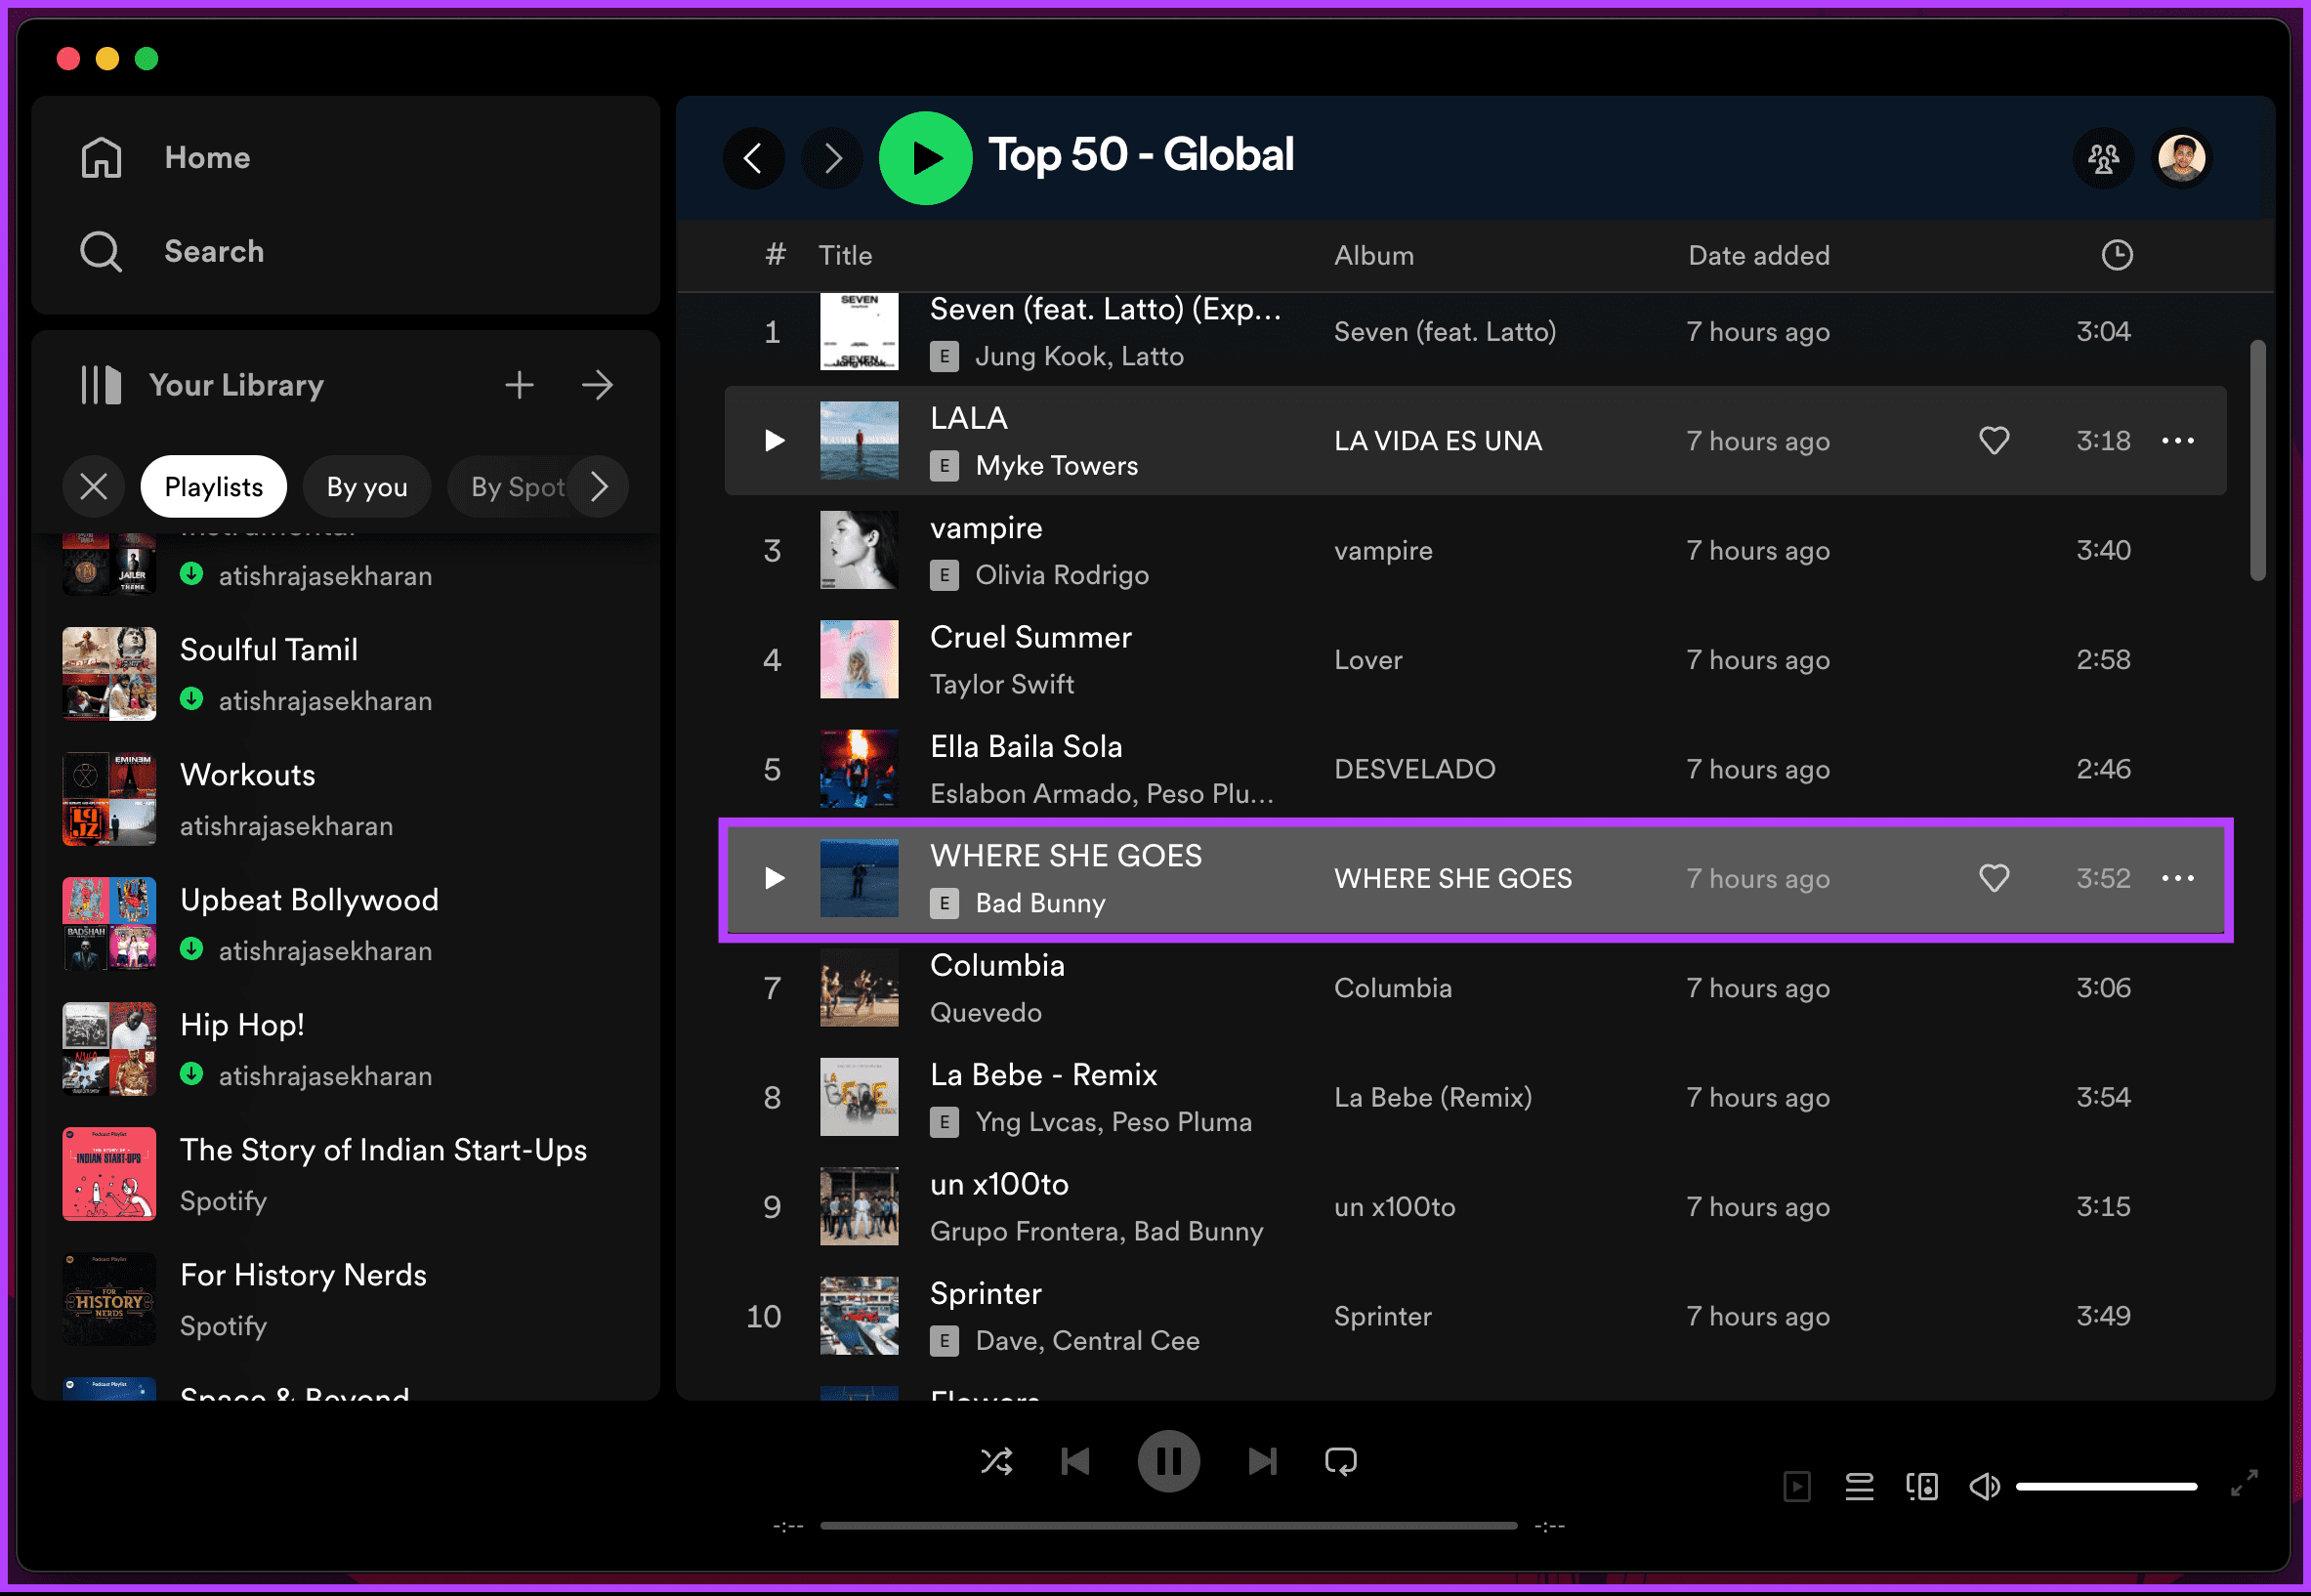
Task: Open artist Taylor Swift
Action: point(1002,685)
